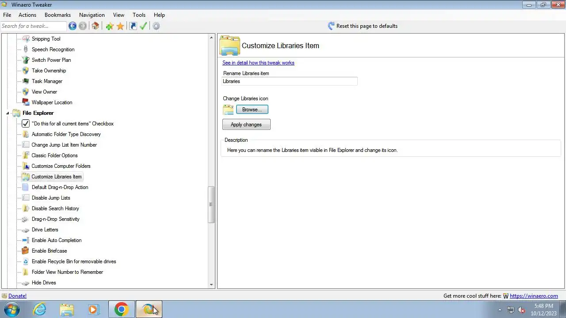Click the export shortcut arrow icon
This screenshot has width=566, height=318.
click(133, 26)
